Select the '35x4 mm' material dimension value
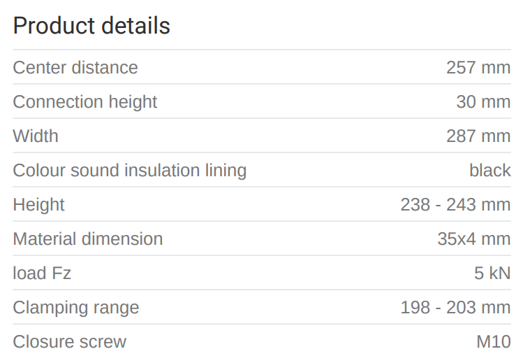 pyautogui.click(x=474, y=238)
